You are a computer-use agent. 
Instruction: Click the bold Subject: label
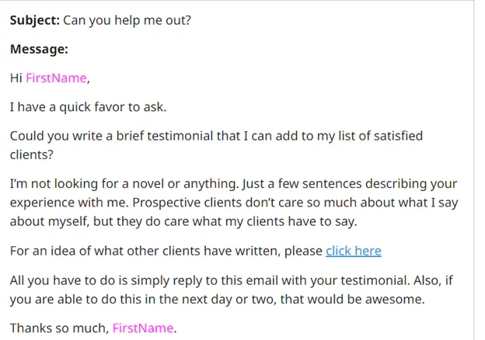tap(35, 20)
